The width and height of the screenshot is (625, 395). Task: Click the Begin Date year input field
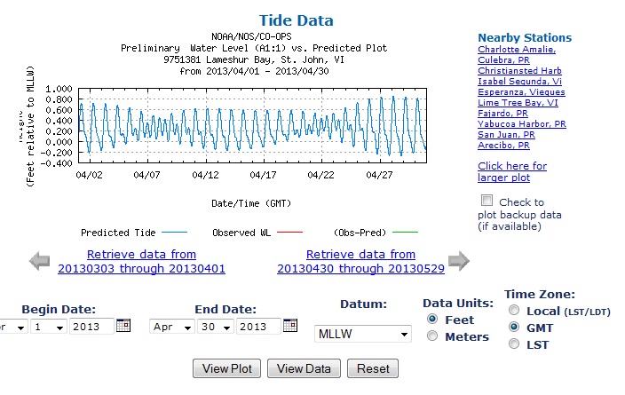click(x=91, y=327)
